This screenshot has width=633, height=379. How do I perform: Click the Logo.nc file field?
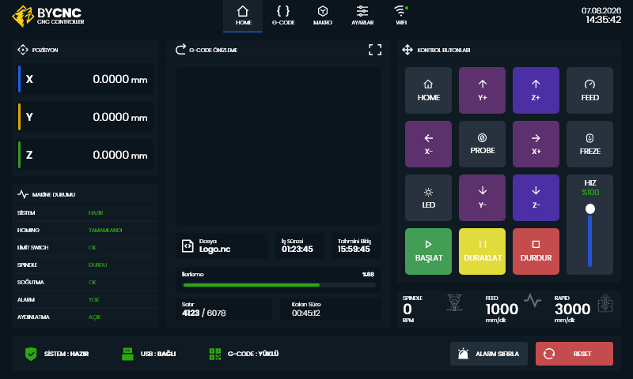pos(222,246)
